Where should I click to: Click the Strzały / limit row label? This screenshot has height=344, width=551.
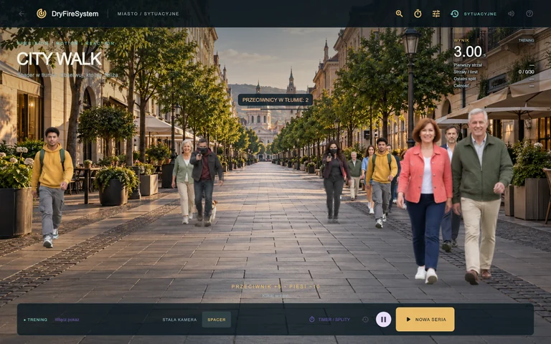(466, 72)
